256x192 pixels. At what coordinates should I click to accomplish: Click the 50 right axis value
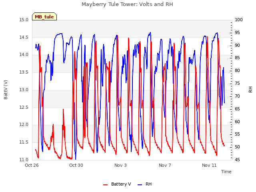pos(237,147)
